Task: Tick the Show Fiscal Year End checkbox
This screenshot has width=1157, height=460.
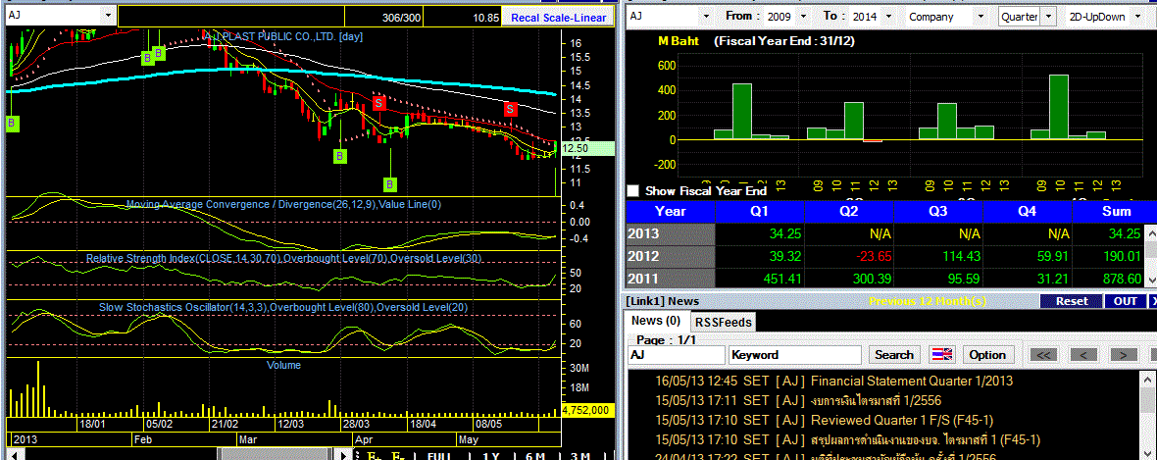Action: (632, 190)
